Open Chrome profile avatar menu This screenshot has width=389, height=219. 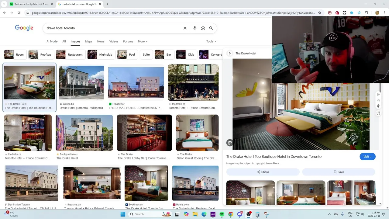point(377,13)
